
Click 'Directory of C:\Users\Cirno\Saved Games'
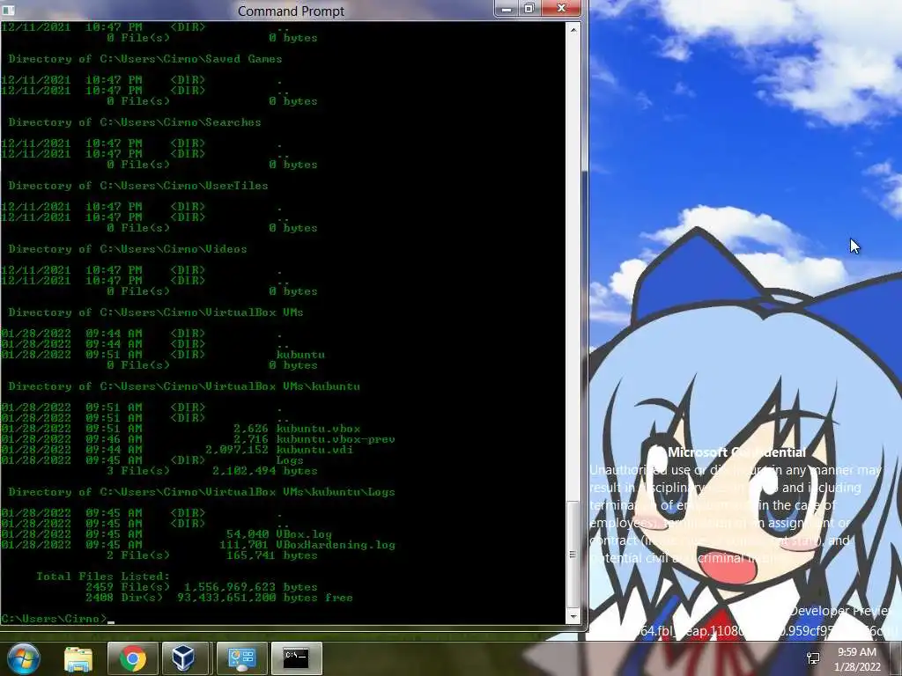click(x=145, y=59)
